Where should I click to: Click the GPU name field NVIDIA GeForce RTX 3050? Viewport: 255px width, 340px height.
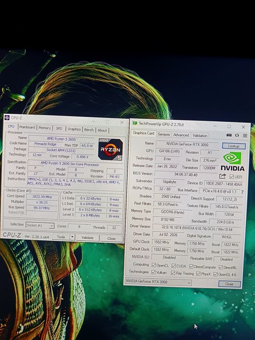pyautogui.click(x=187, y=144)
